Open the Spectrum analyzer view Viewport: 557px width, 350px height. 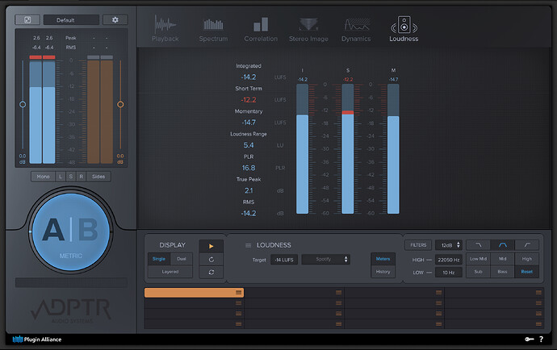[213, 29]
